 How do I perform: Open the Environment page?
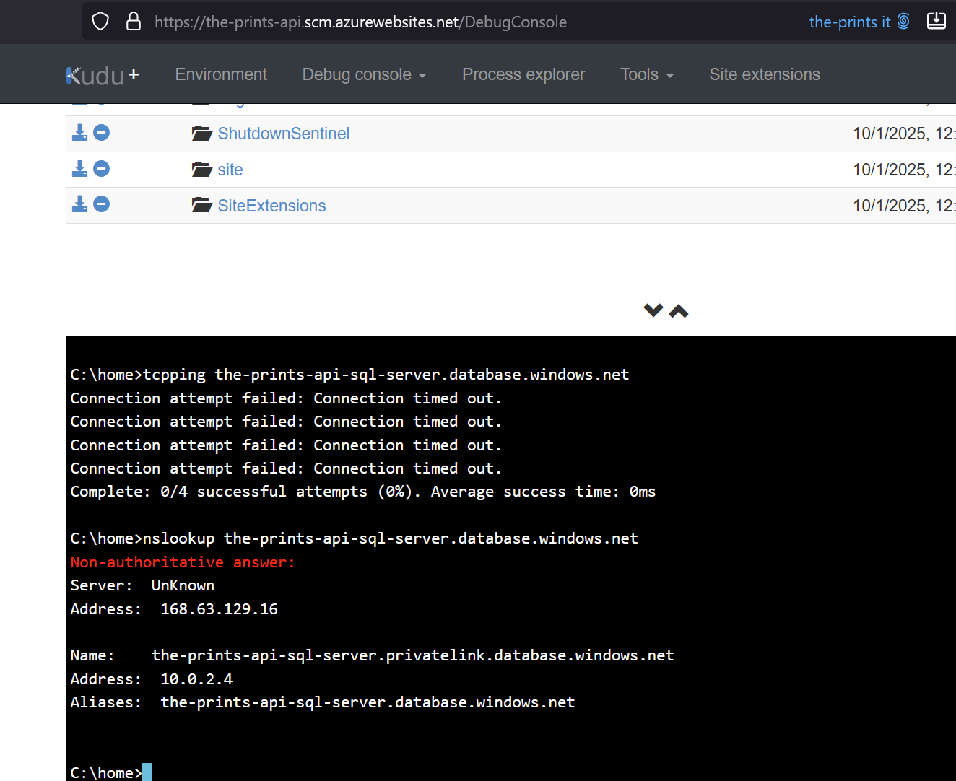click(221, 74)
